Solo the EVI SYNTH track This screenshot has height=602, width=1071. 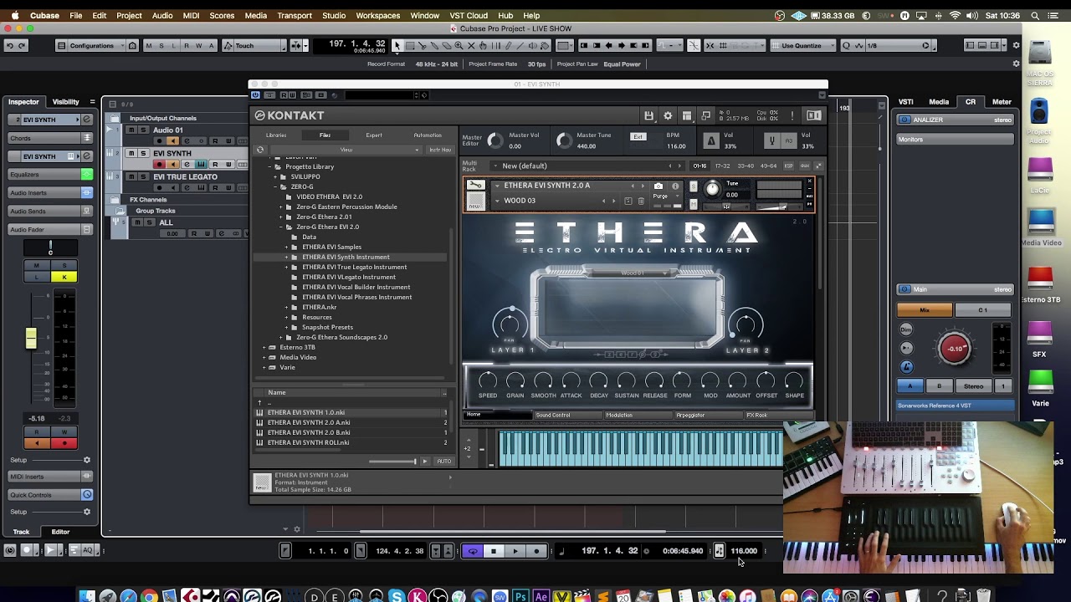click(142, 154)
